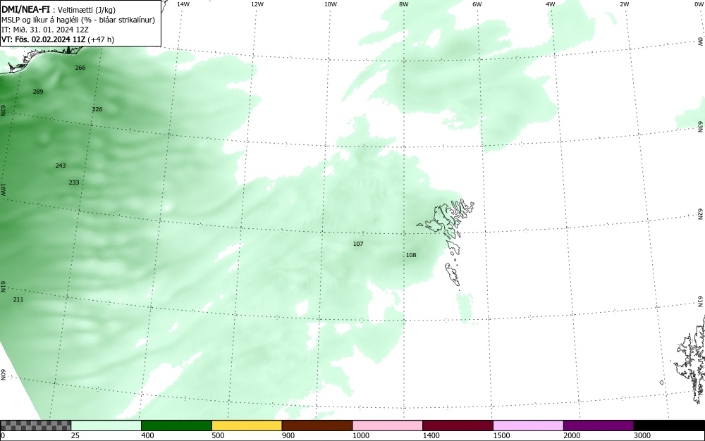The height and width of the screenshot is (441, 705).
Task: Select the legend tick label "1400"
Action: [x=431, y=435]
